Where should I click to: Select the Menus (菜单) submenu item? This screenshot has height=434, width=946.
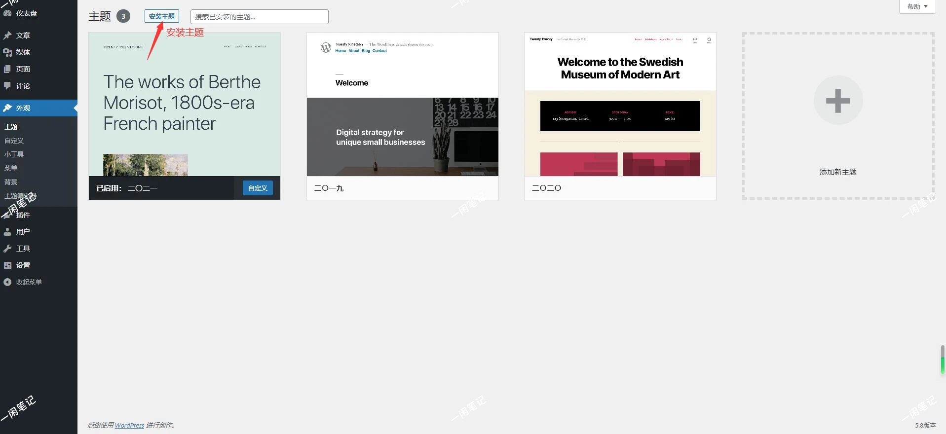coord(11,168)
